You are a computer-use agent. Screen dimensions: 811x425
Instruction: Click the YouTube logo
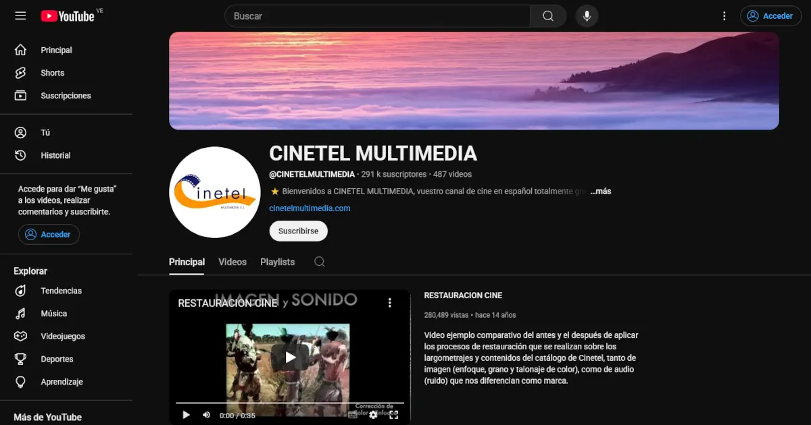[x=68, y=16]
